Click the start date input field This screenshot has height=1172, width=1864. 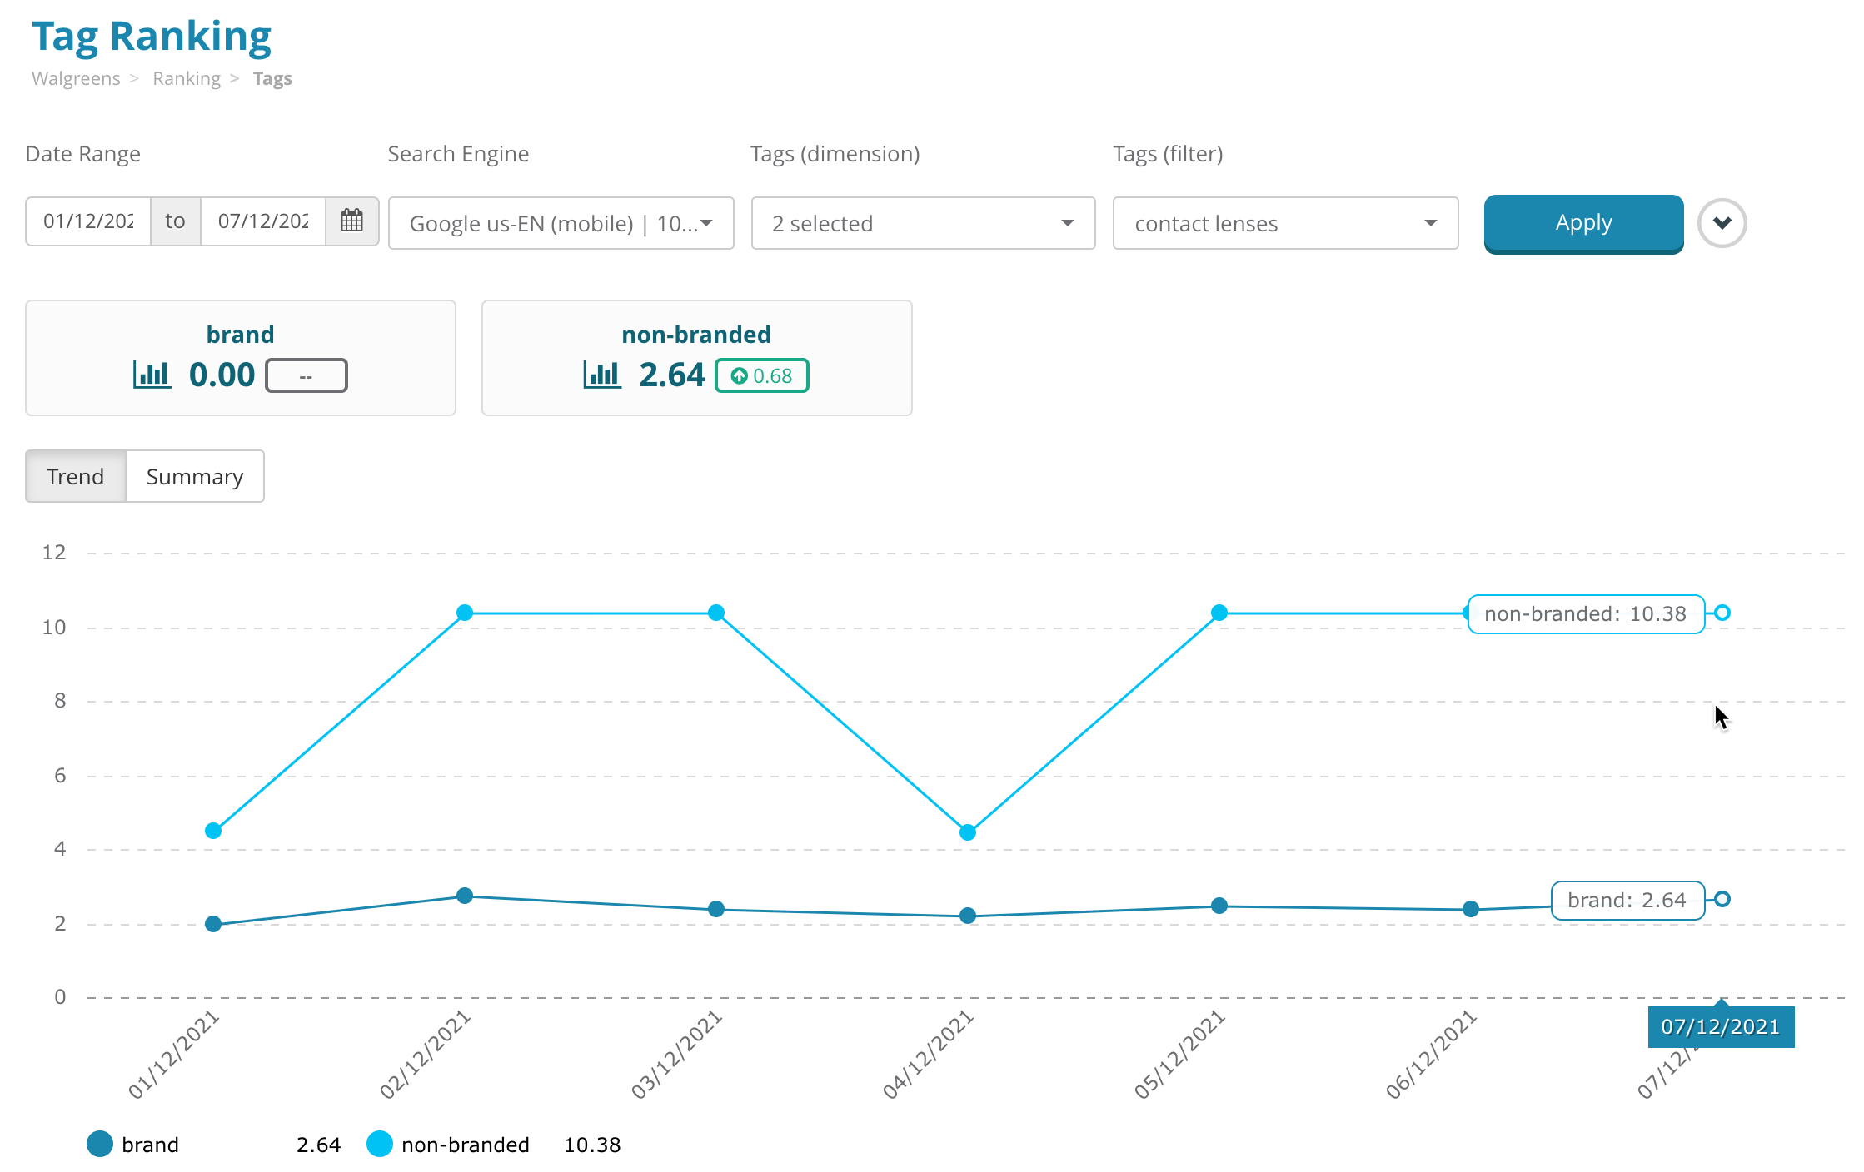click(88, 221)
